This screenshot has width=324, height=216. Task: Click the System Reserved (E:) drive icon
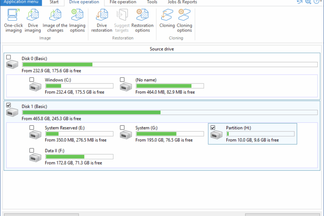[x=35, y=135]
